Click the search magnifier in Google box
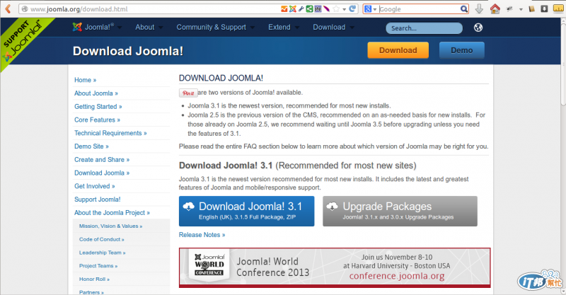566x295 pixels. (464, 8)
